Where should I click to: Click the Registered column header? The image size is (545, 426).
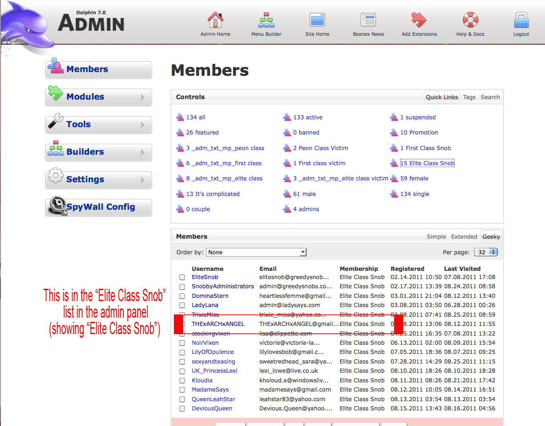[x=407, y=269]
